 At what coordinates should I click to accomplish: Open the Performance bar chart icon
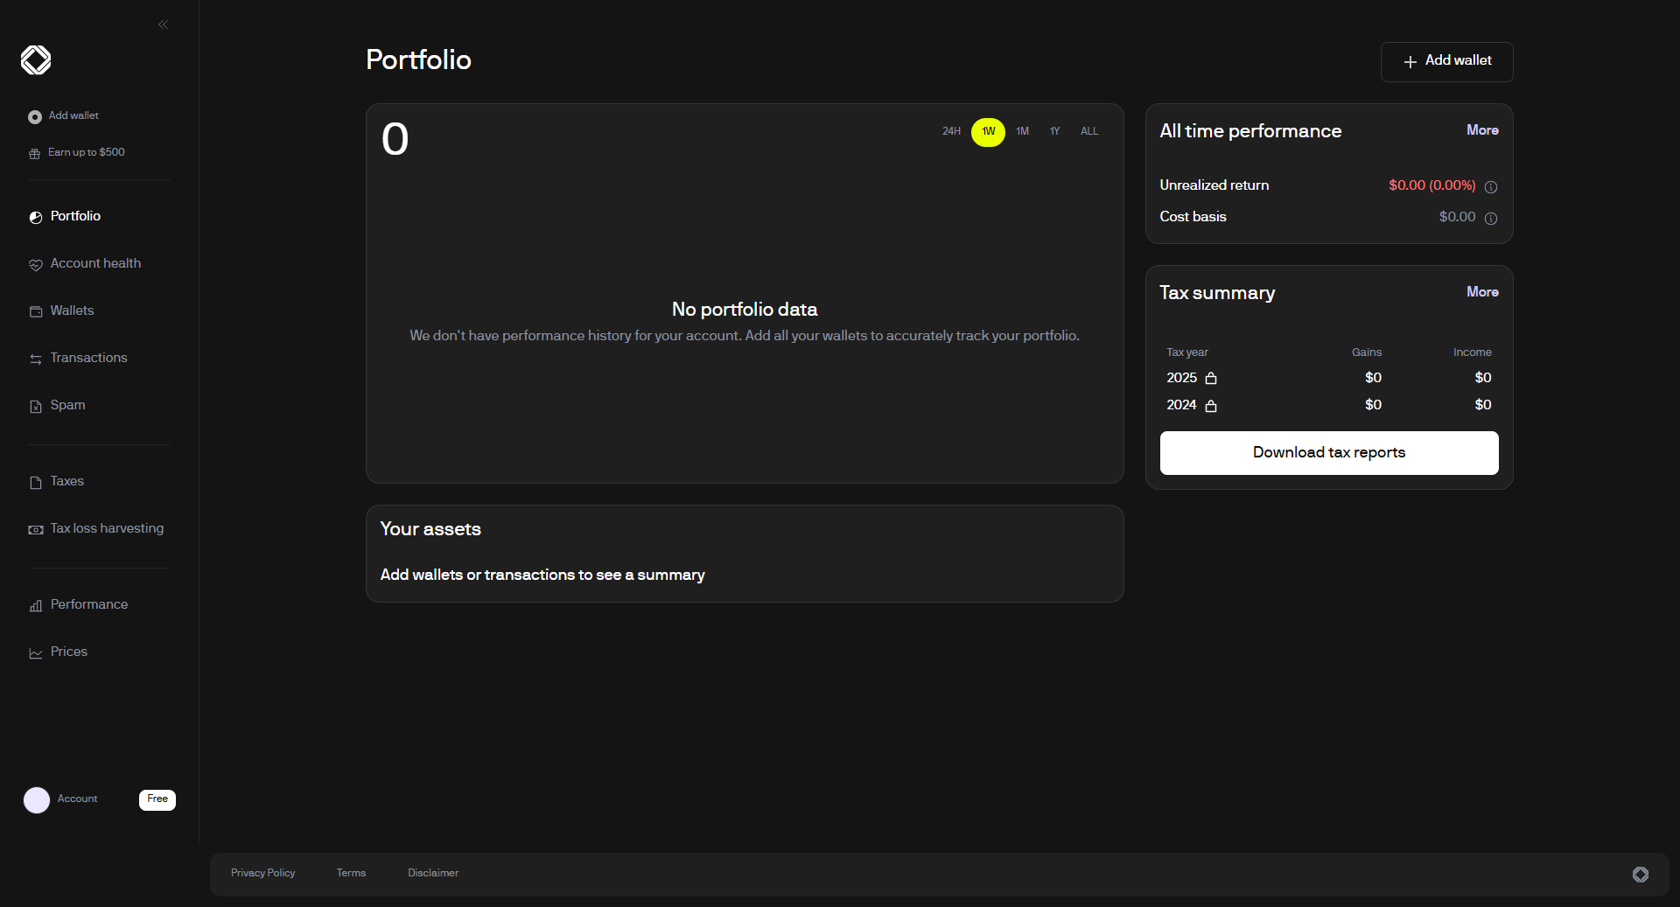coord(36,605)
